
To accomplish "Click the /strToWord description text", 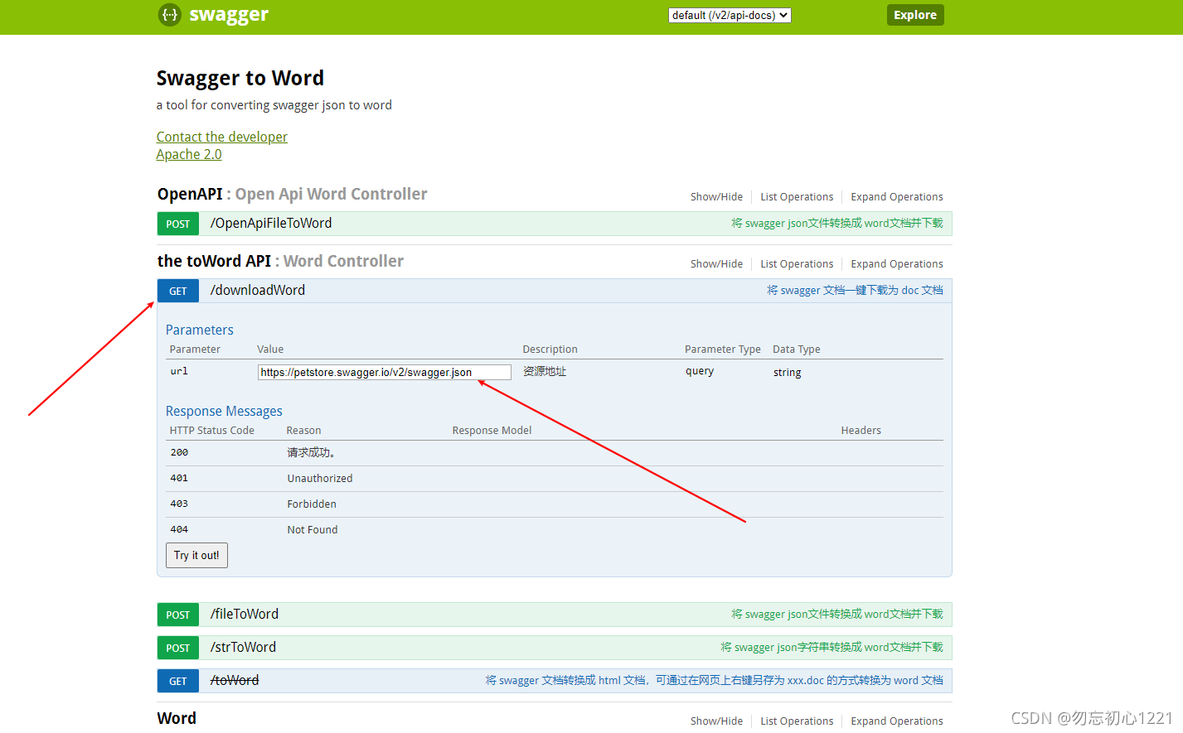I will coord(831,647).
